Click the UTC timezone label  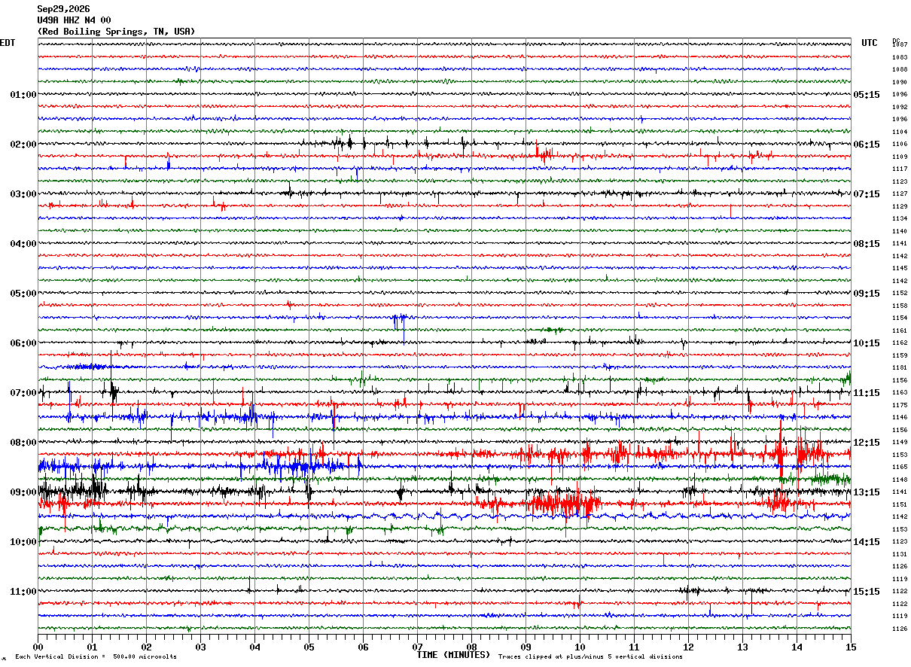pyautogui.click(x=870, y=43)
